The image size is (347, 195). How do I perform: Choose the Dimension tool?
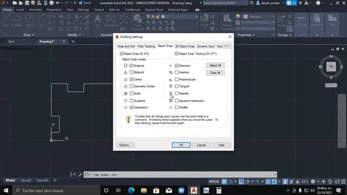[111, 21]
